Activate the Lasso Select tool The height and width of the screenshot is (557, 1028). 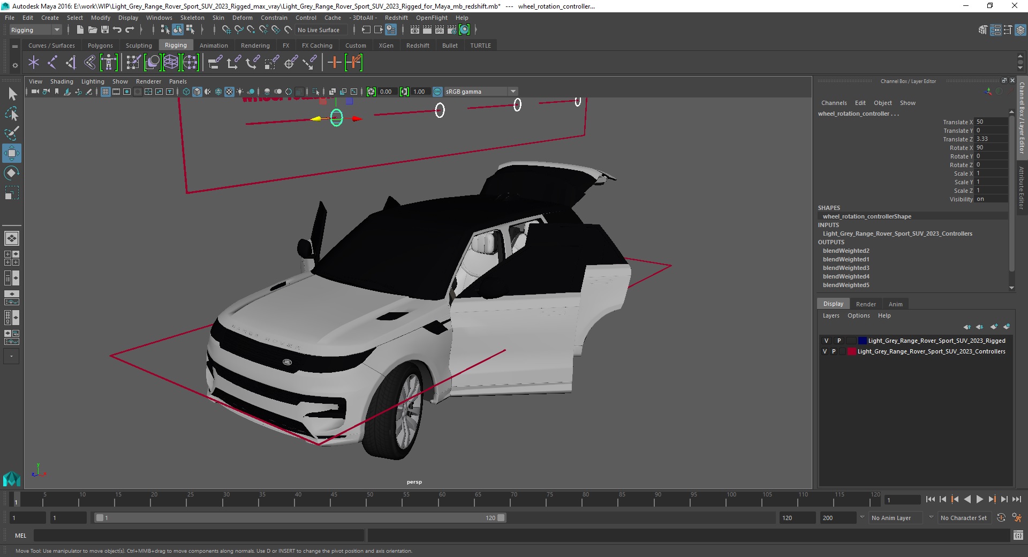(x=12, y=114)
